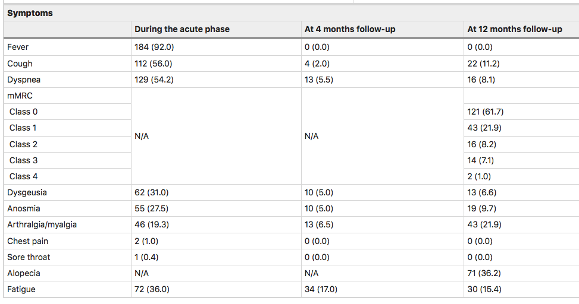This screenshot has height=304, width=579.
Task: Click the Dyspnea row label
Action: 24,80
